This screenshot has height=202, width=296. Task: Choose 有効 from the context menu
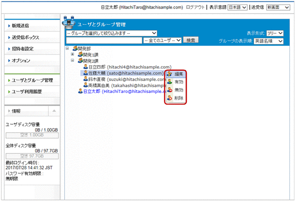tap(176, 82)
